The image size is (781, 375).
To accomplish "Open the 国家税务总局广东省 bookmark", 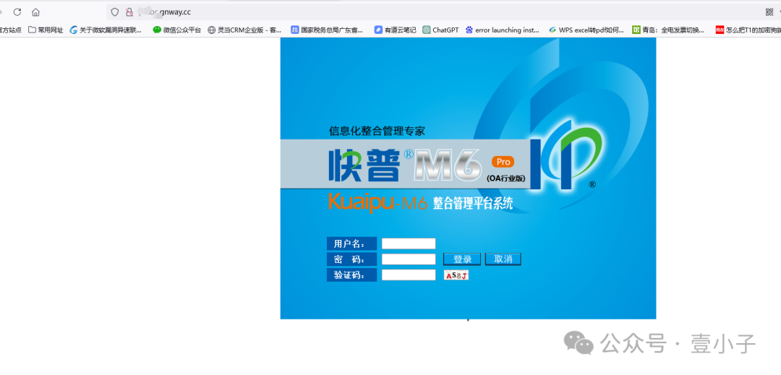I will tap(328, 30).
